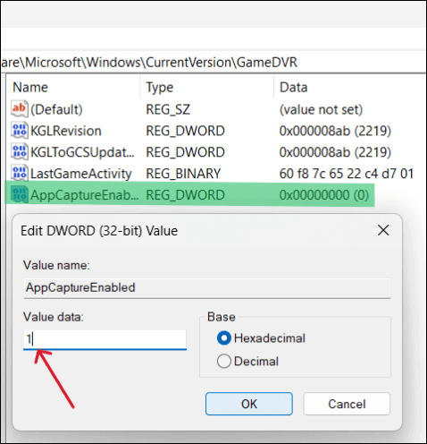Viewport: 427px width, 444px height.
Task: Click REG_SZ type of (Default)
Action: (168, 109)
